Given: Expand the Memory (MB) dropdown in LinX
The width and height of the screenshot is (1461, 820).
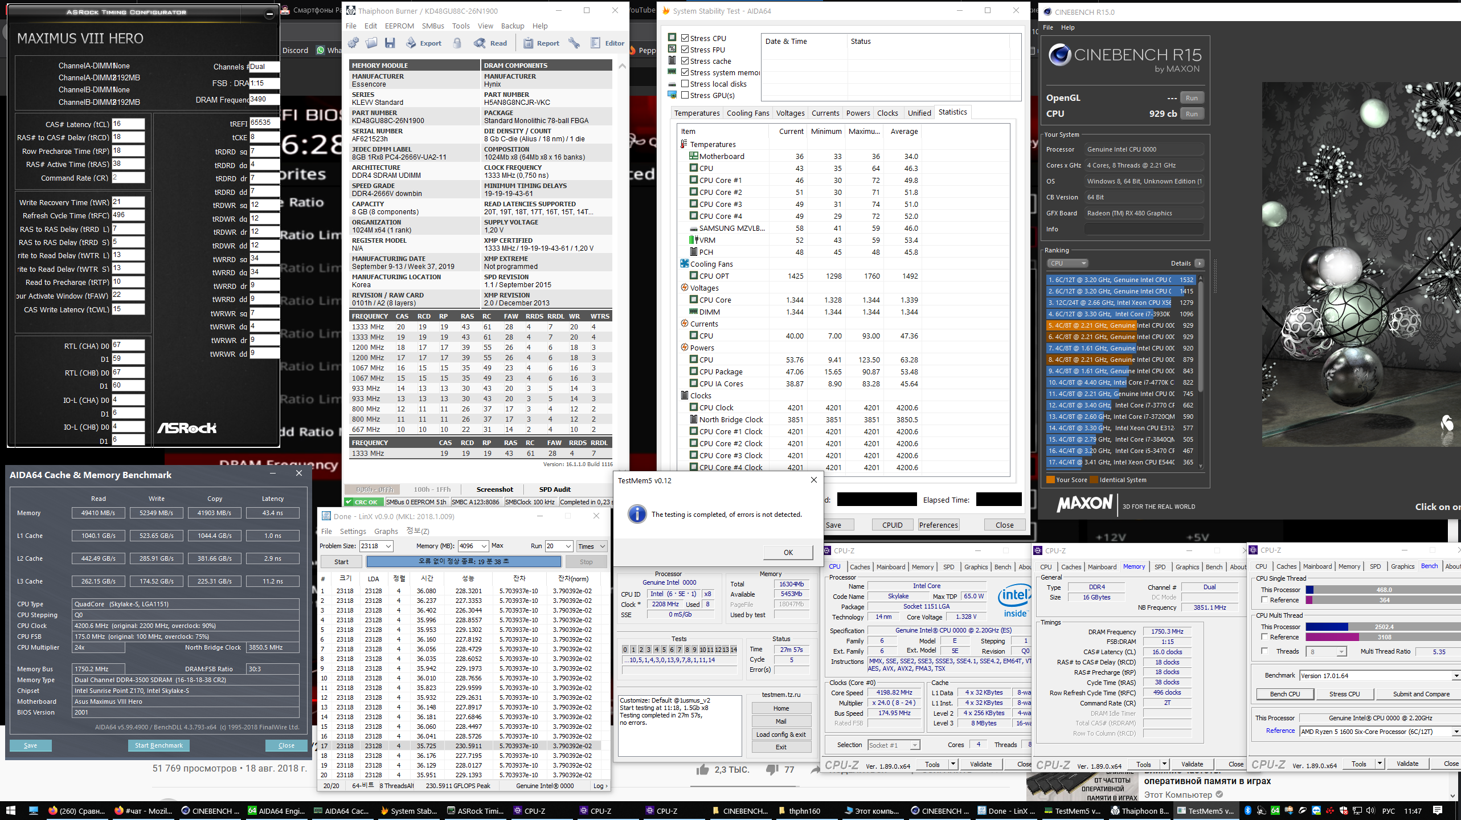Looking at the screenshot, I should click(484, 546).
